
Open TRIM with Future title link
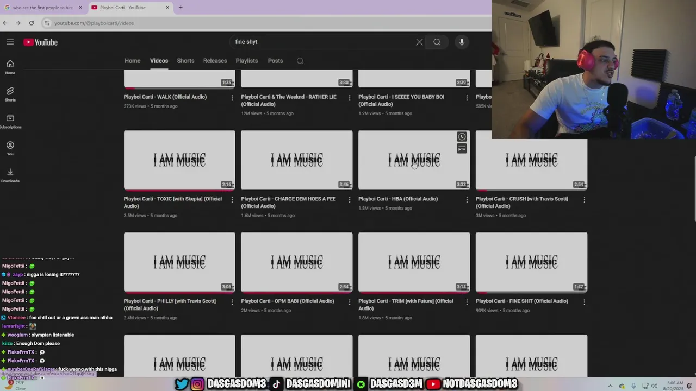[406, 305]
